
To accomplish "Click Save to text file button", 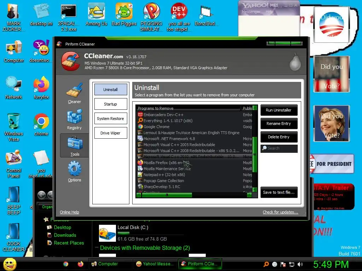I will pos(279,192).
